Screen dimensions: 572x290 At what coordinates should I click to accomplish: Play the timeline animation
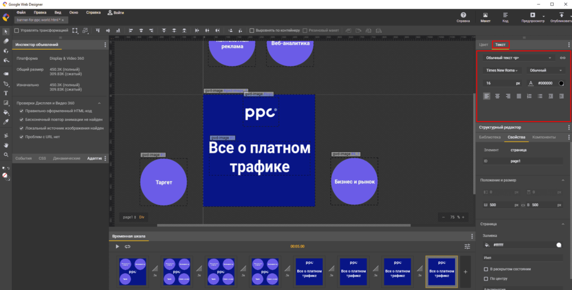point(117,246)
